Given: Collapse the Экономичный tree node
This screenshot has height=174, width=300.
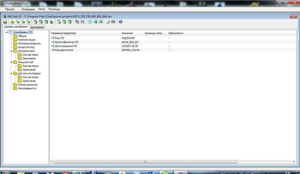Looking at the screenshot, I should point(11,51).
